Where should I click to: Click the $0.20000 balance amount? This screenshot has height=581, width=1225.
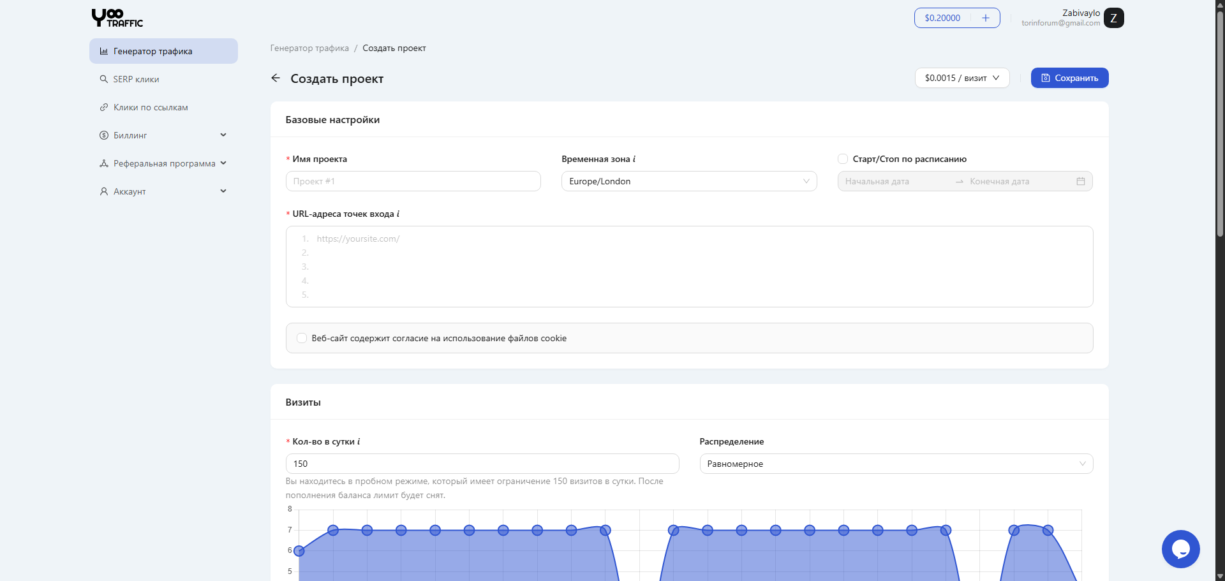[942, 18]
